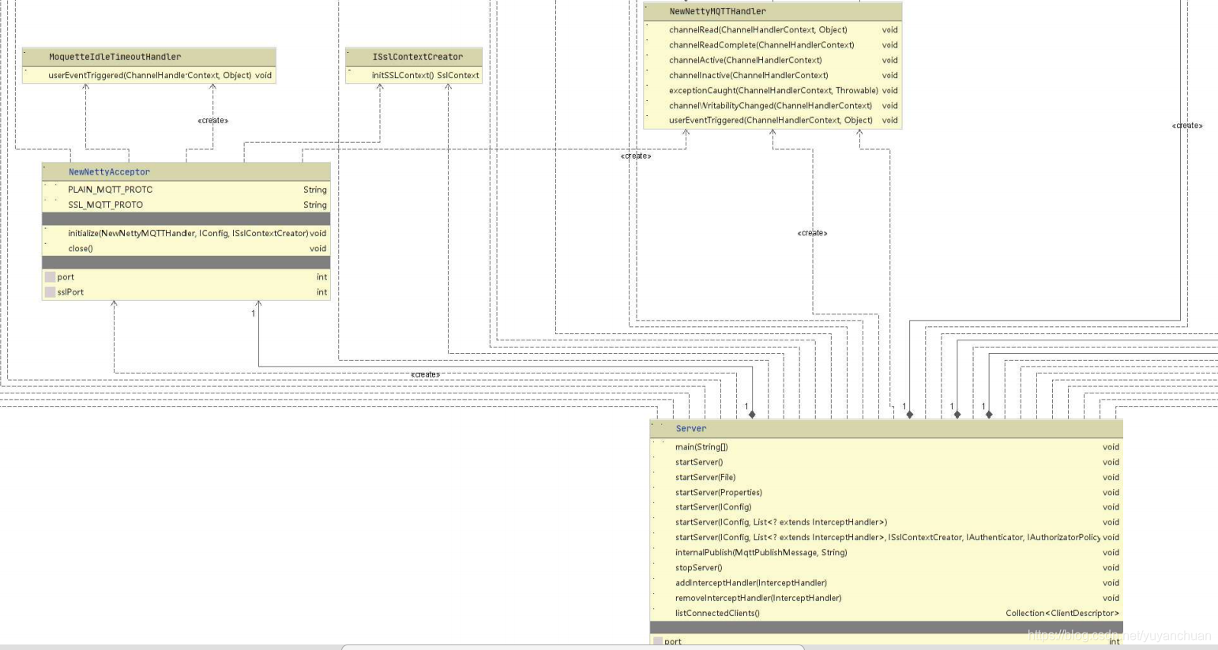Select startServer overload with ISslContextCreator and IAuthenticator

tap(886, 537)
